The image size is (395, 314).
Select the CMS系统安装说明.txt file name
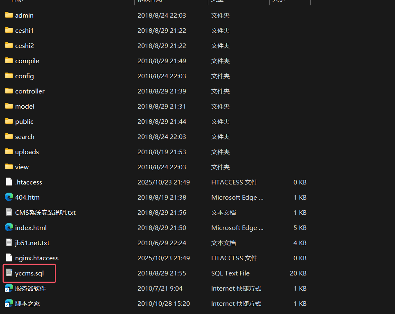tap(45, 213)
